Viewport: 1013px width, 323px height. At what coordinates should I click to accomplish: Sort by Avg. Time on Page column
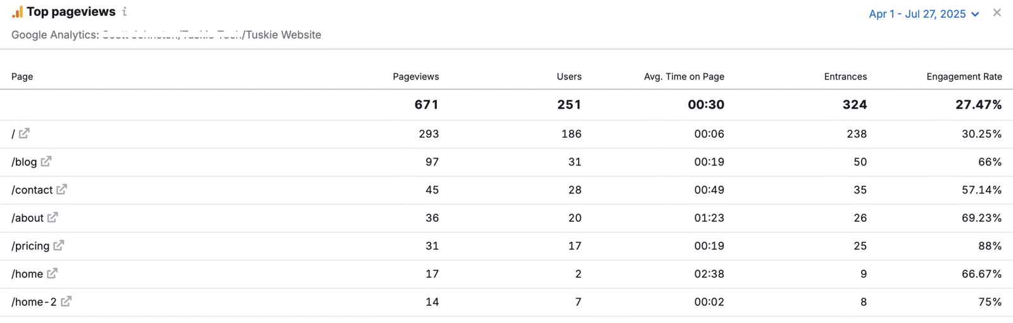pos(684,76)
